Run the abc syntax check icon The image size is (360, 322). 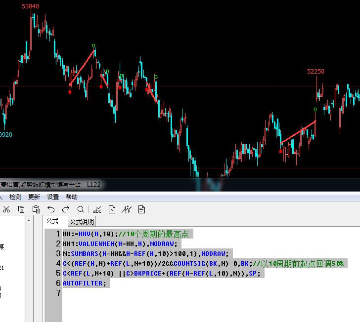pyautogui.click(x=97, y=209)
